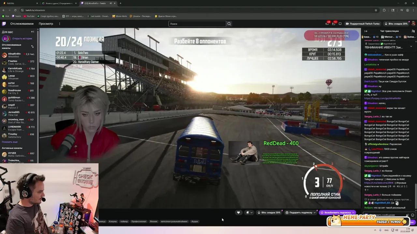Click the heart follow button under the video
This screenshot has height=234, width=417.
pyautogui.click(x=238, y=213)
